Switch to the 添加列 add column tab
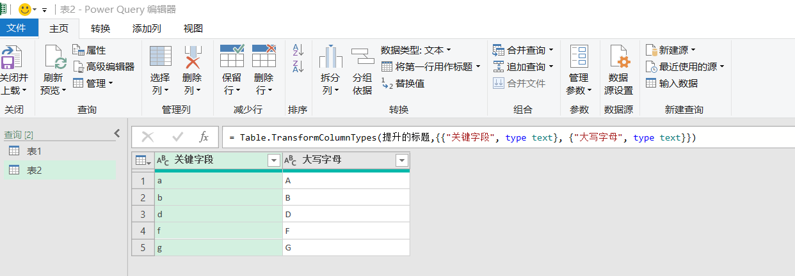The width and height of the screenshot is (795, 276). point(147,28)
